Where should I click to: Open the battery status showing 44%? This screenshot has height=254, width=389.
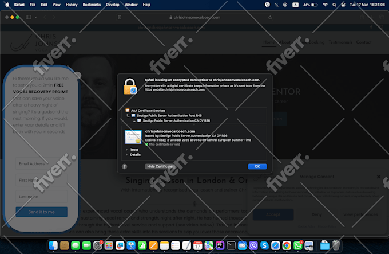pos(311,5)
